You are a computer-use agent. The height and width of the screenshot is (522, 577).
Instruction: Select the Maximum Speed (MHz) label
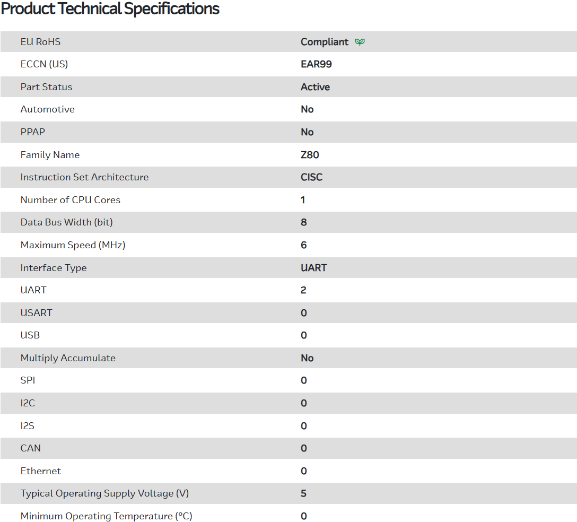pos(73,245)
